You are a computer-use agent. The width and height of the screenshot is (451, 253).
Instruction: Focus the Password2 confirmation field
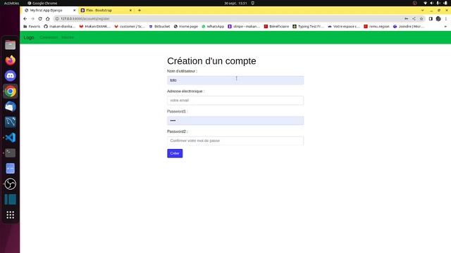pyautogui.click(x=235, y=141)
